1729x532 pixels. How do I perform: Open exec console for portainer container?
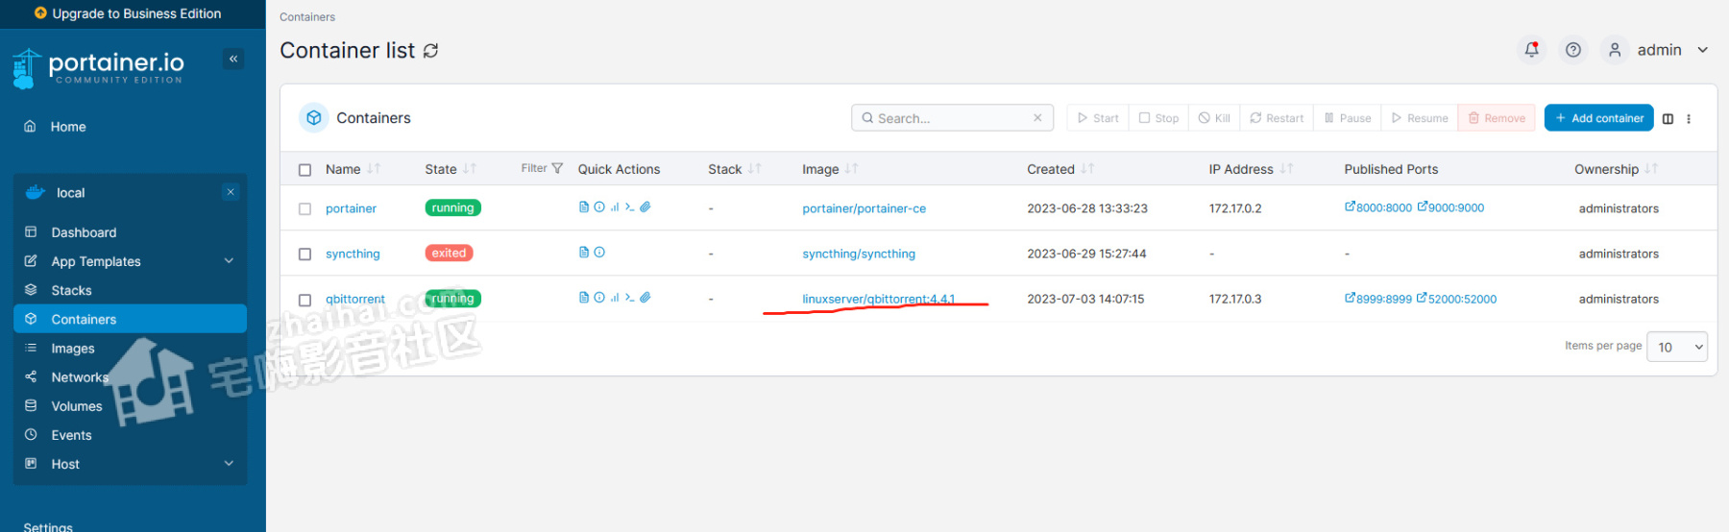[629, 207]
